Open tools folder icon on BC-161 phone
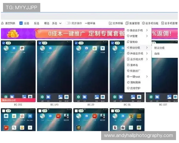 pyautogui.click(x=6, y=48)
